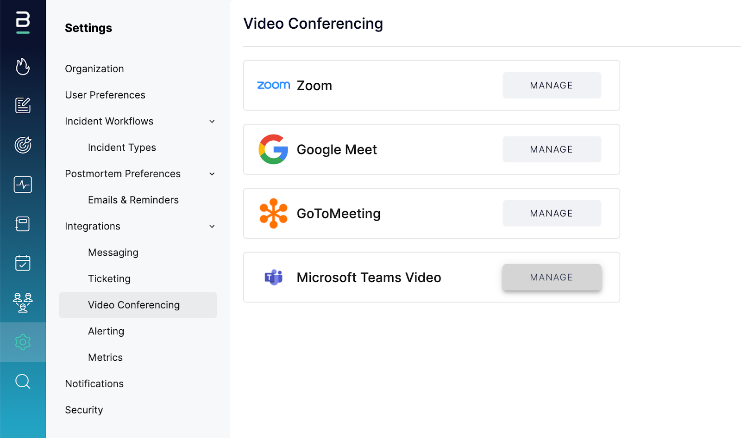Click Manage button for Zoom
The width and height of the screenshot is (741, 438).
tap(552, 85)
